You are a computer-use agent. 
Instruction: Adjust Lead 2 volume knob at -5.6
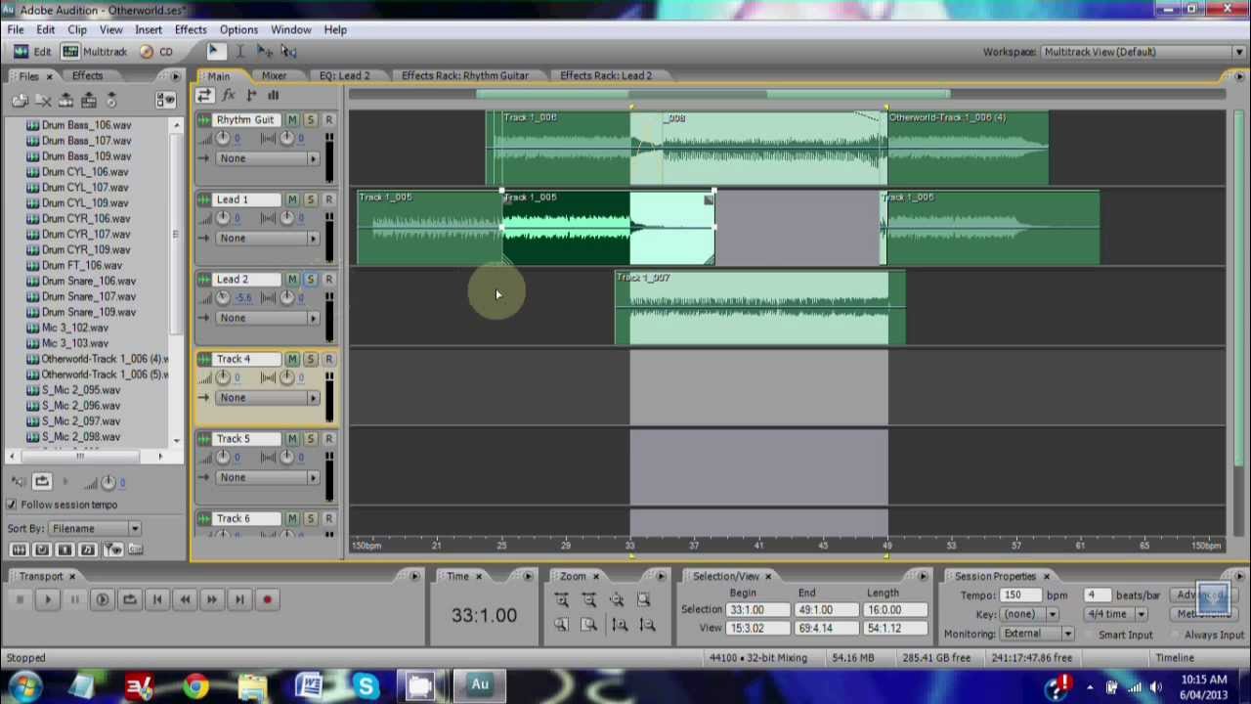tap(224, 297)
